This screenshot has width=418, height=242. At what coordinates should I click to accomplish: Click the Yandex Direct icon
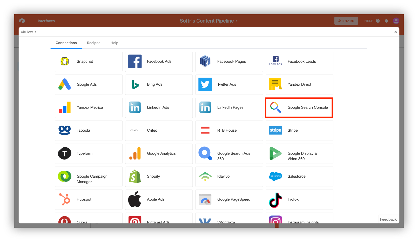[x=275, y=84]
